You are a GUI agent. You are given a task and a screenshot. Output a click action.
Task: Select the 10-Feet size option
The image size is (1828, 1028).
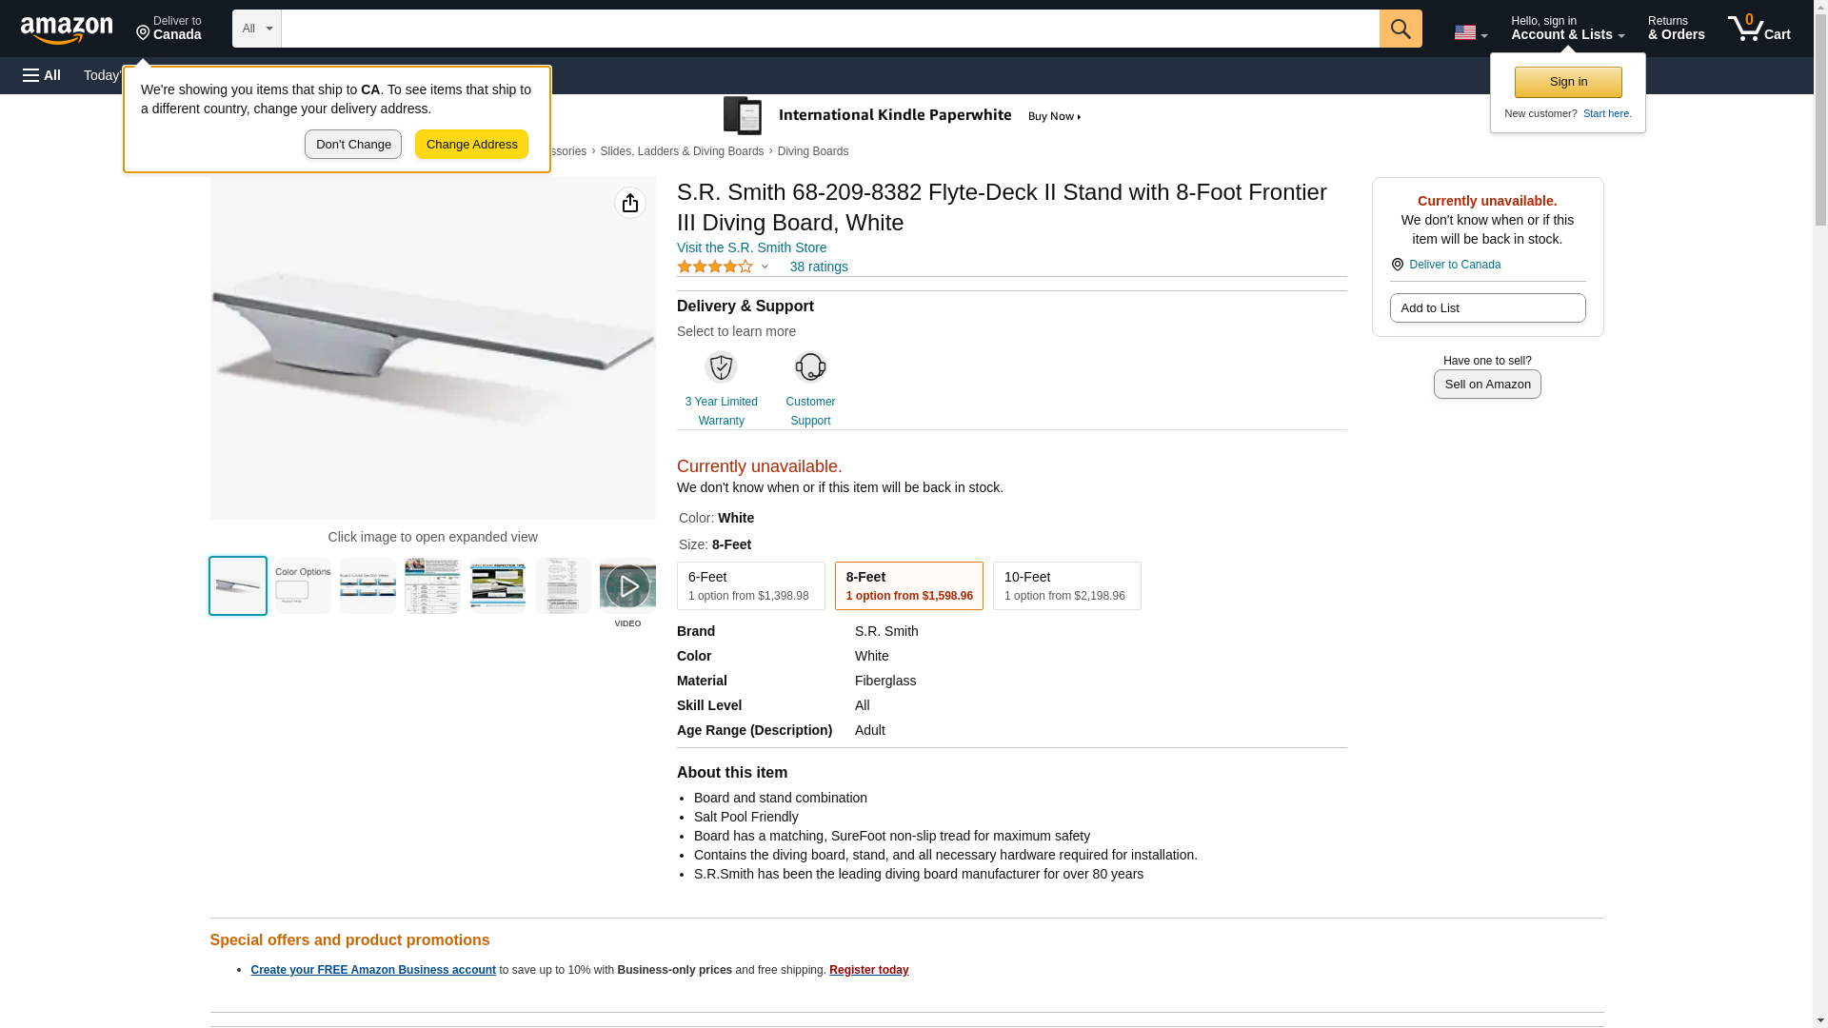[x=1066, y=585]
